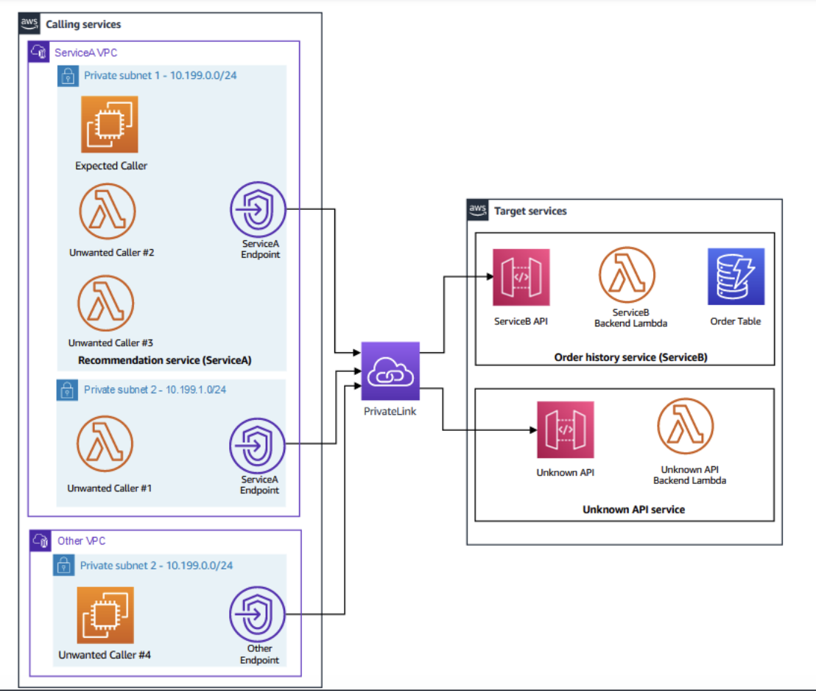
Task: Select the Unwanted Caller #1 Lambda icon
Action: pyautogui.click(x=105, y=443)
